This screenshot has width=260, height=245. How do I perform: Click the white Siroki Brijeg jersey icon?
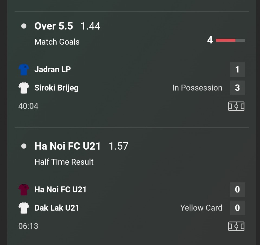(x=24, y=88)
